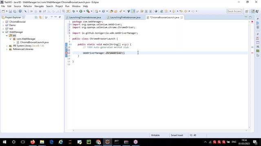Open the New dropdown arrow in toolbar
Viewport: 261px width, 146px height.
pos(7,11)
